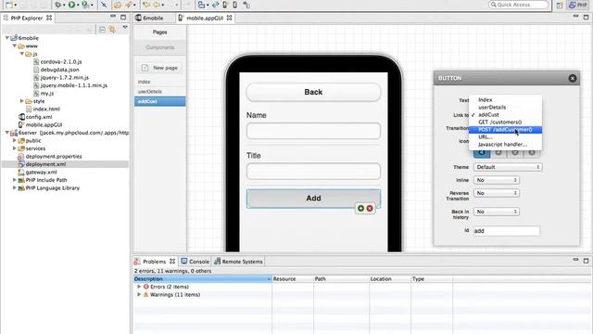Click Link with Editor icon in PHP Explorer
Viewport: 593px width, 334px height.
point(112,29)
